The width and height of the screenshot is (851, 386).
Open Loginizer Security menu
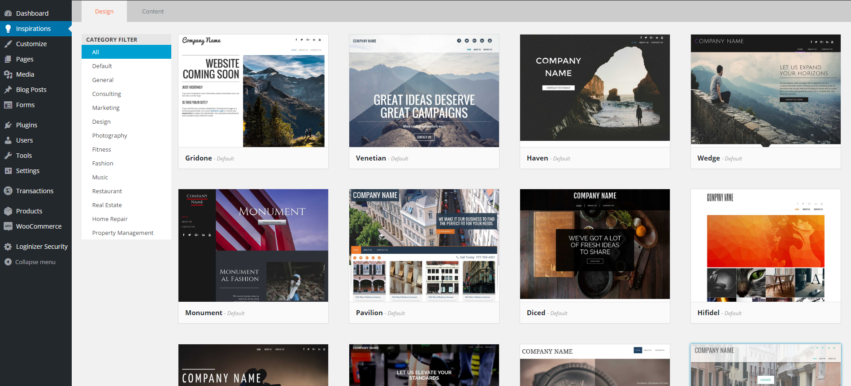[x=36, y=247]
